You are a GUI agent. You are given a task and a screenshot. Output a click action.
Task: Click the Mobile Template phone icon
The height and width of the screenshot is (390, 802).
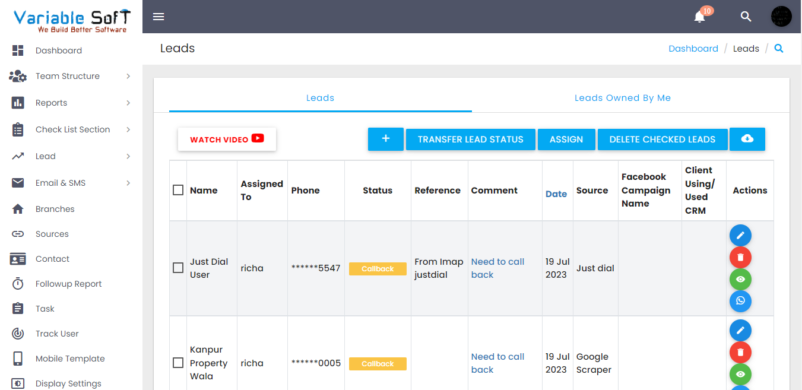(18, 359)
